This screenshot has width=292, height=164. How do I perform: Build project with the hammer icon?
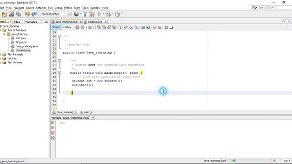pos(85,14)
